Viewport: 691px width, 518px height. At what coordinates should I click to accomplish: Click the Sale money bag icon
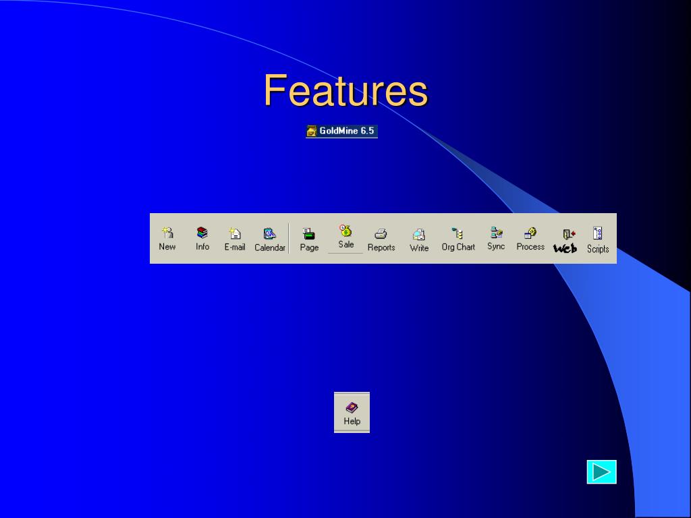click(x=346, y=231)
